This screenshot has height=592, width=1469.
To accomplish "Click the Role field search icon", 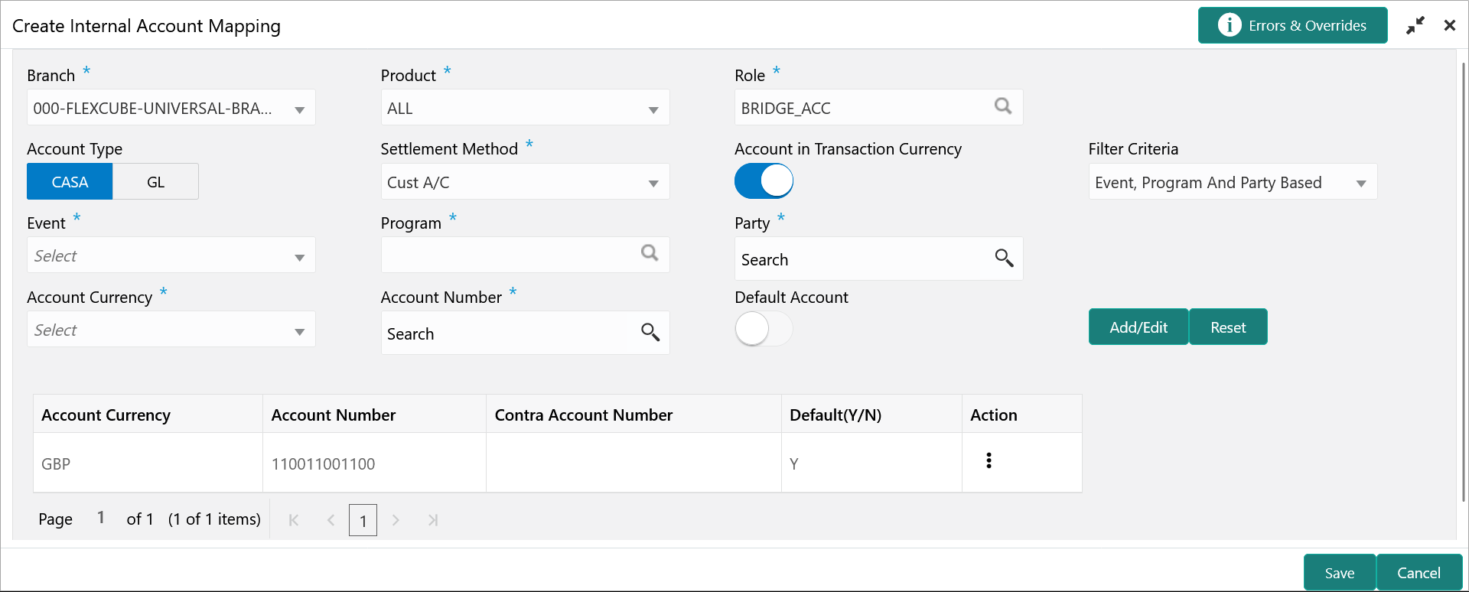I will [1002, 106].
